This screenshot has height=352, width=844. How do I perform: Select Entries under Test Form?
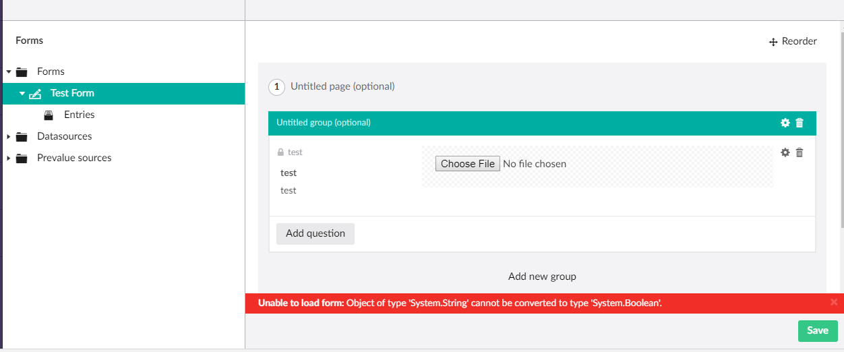[x=79, y=115]
